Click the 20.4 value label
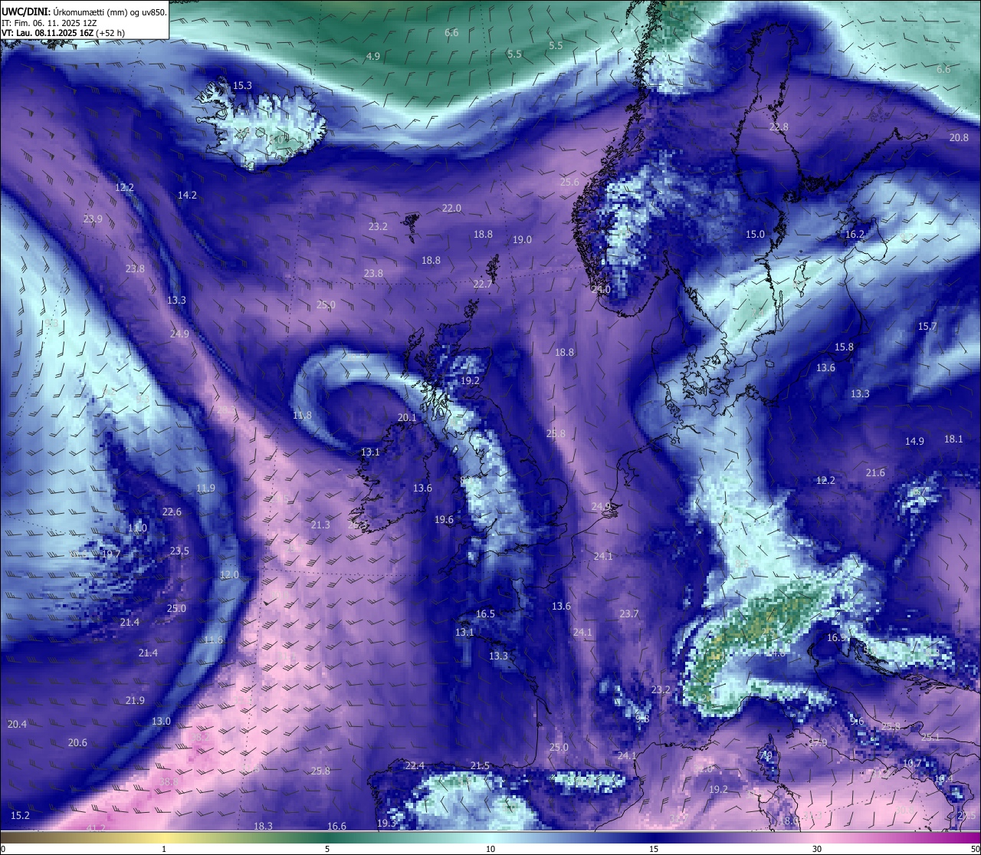 click(17, 725)
